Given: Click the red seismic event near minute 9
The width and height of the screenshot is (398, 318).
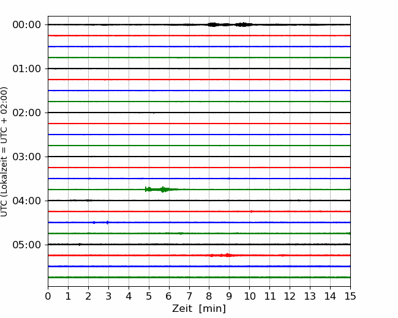Looking at the screenshot, I should 223,255.
